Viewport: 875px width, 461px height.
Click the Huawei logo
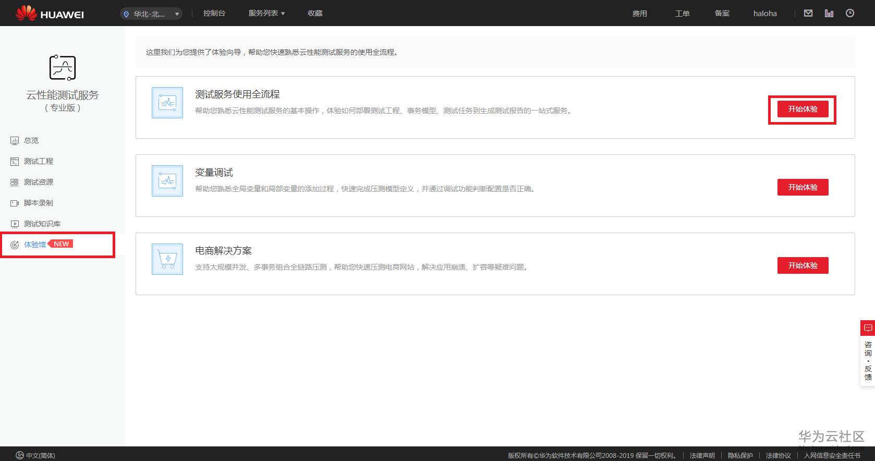tap(50, 14)
